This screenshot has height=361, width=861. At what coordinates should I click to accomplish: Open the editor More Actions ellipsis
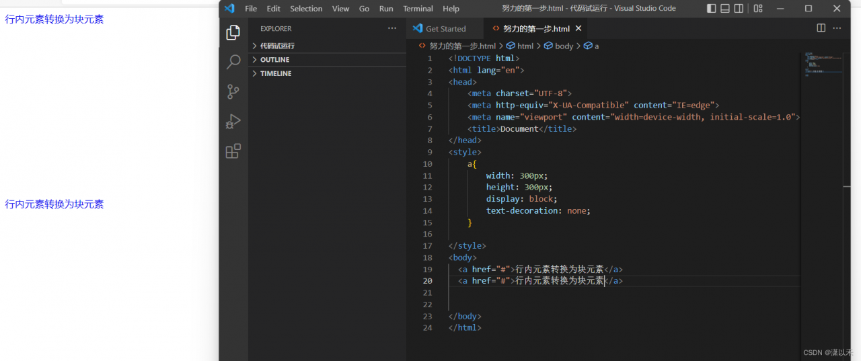pyautogui.click(x=837, y=28)
